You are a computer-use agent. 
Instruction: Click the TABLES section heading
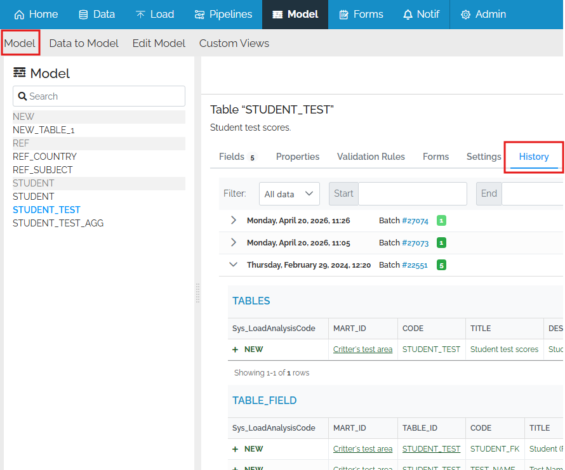pyautogui.click(x=251, y=301)
